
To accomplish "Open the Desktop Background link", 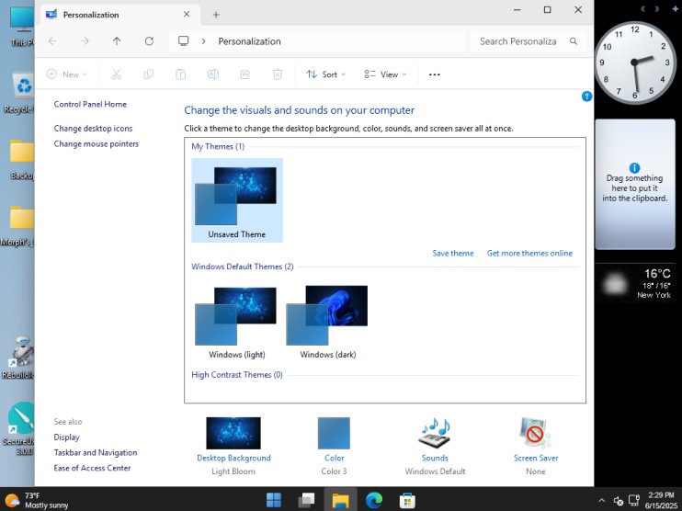I will pyautogui.click(x=233, y=458).
